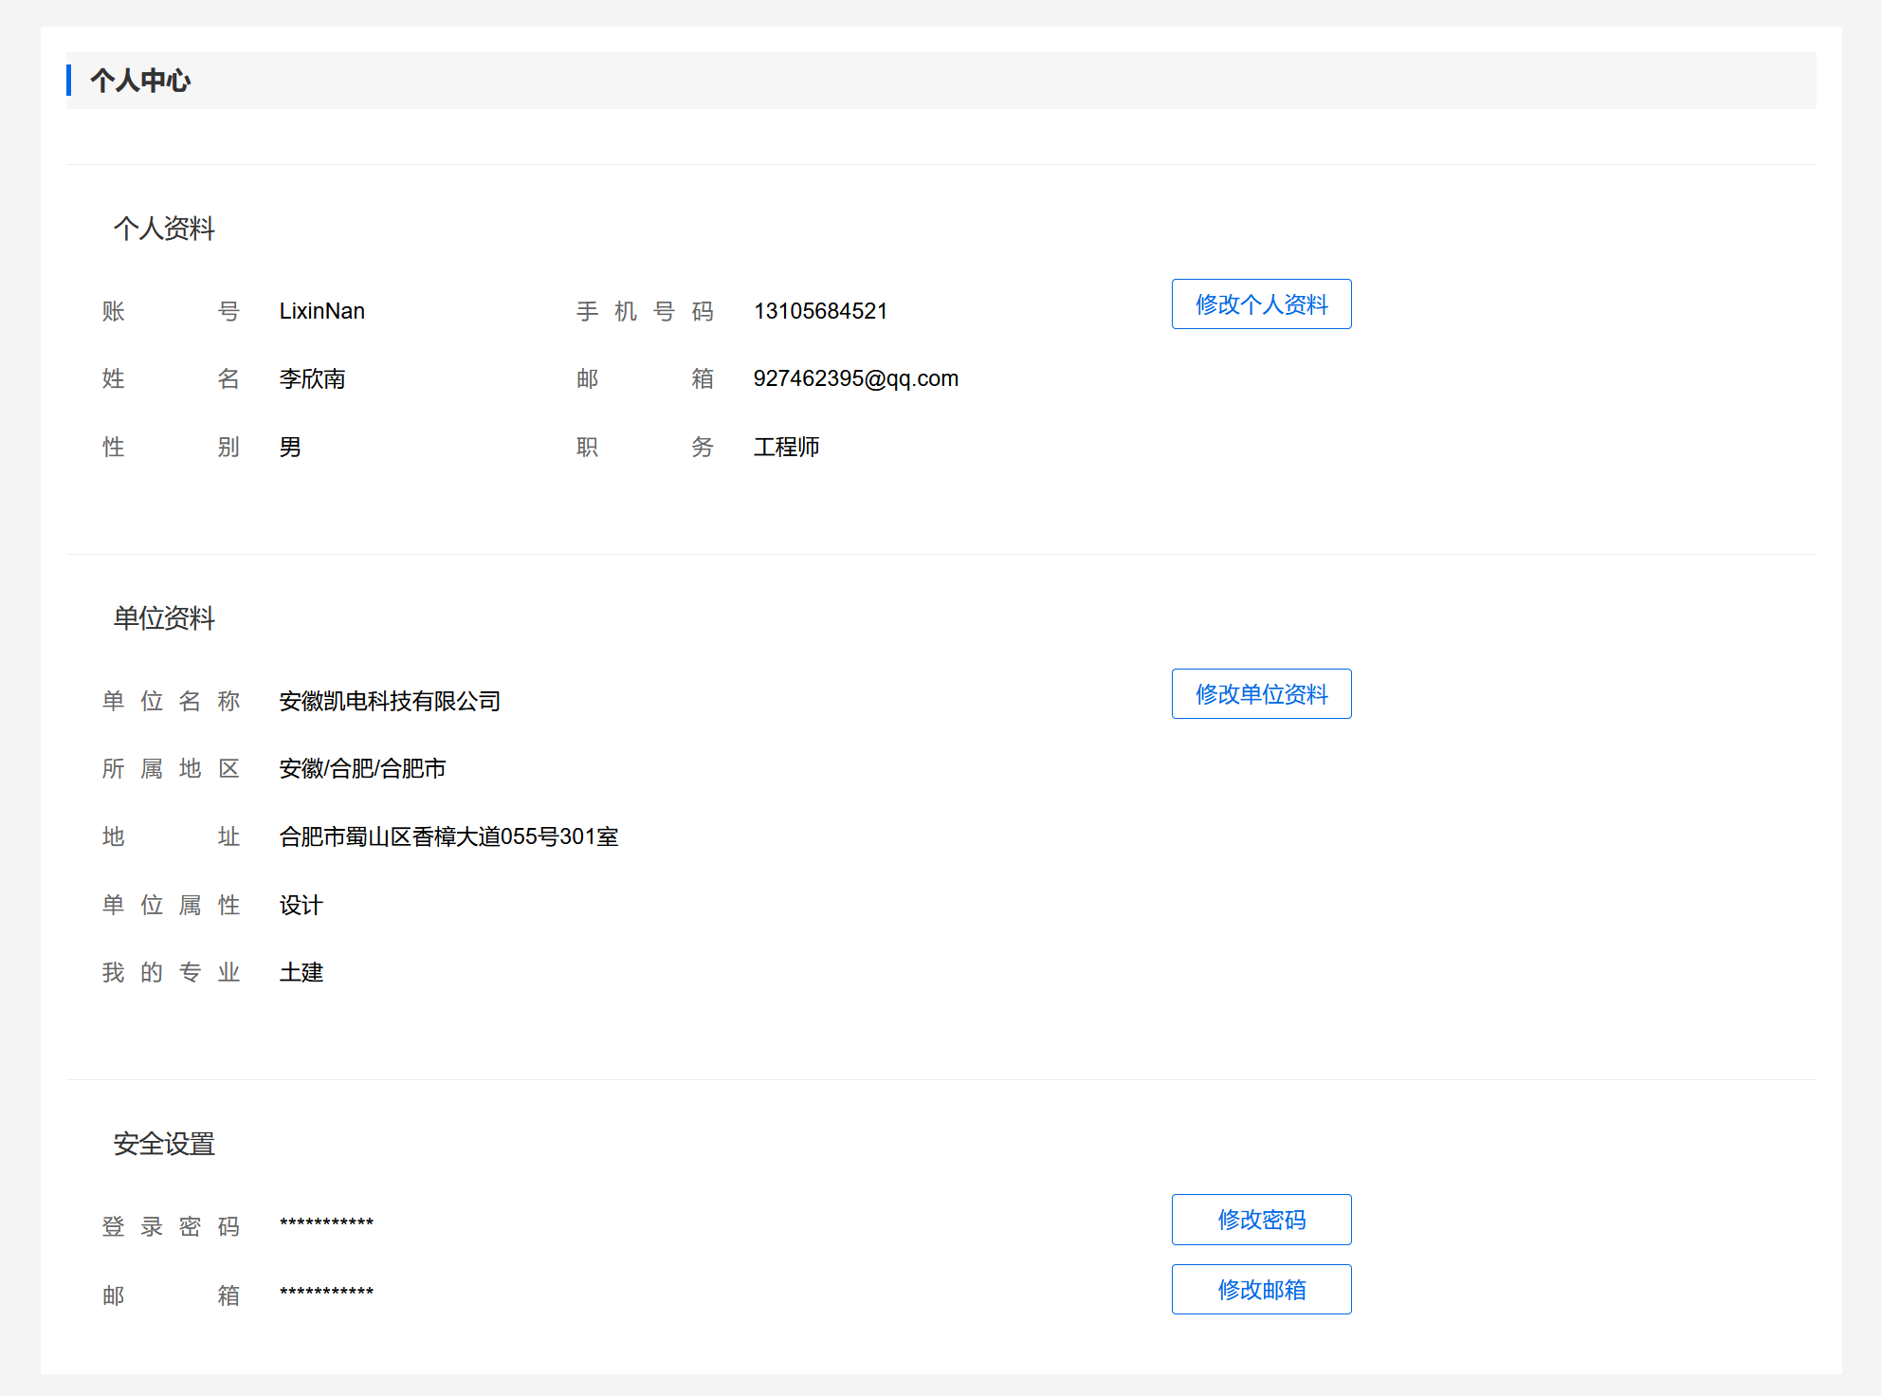Open the 修改密码 dialog
Image resolution: width=1881 pixels, height=1396 pixels.
[1261, 1220]
